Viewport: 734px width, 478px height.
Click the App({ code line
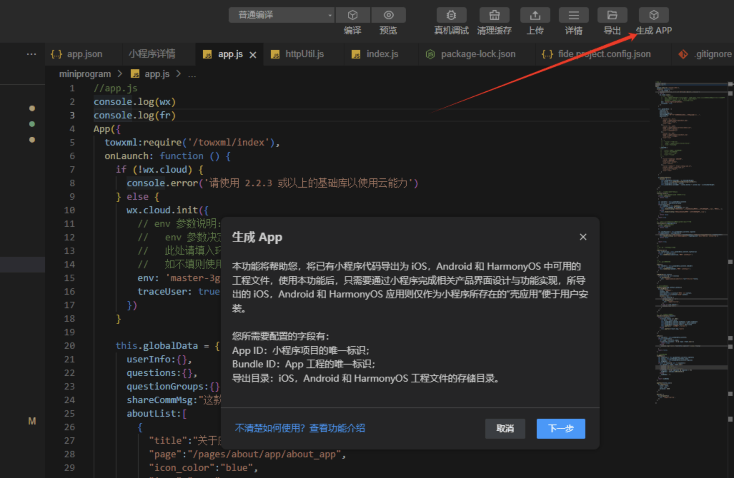point(107,129)
